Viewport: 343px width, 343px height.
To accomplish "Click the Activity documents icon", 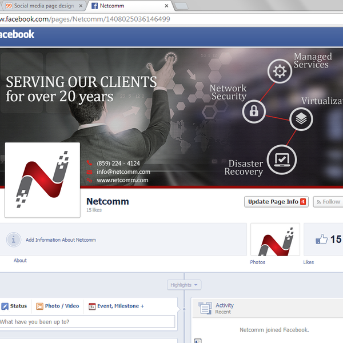I will click(x=205, y=308).
